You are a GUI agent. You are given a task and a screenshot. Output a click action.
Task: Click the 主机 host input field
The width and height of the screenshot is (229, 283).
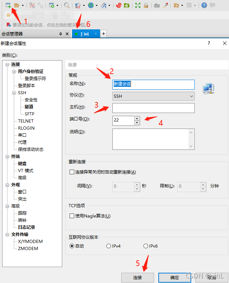[153, 108]
